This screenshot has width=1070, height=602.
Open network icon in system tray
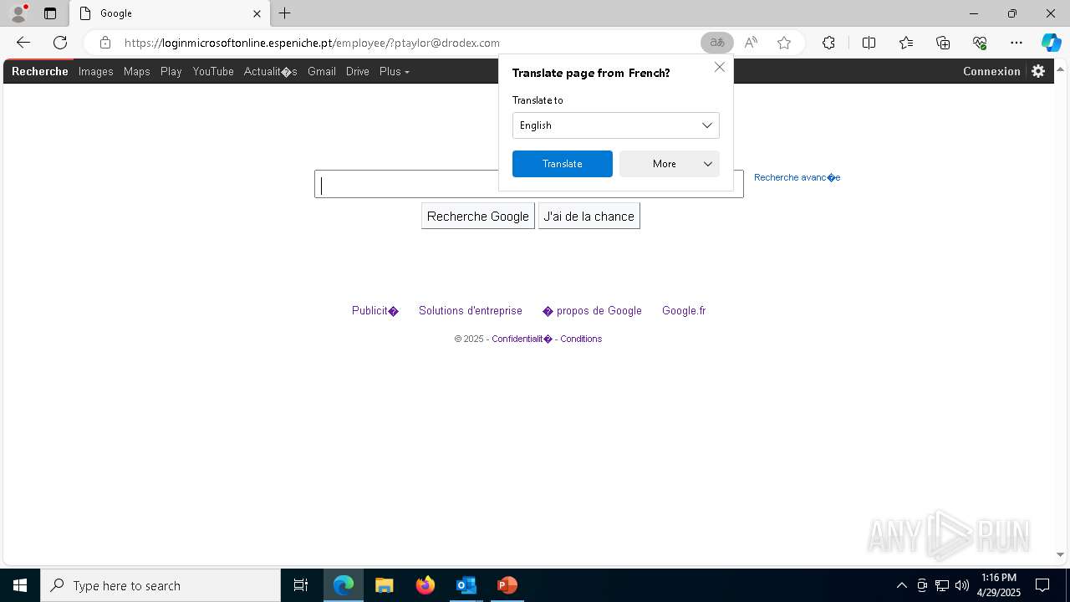[942, 585]
